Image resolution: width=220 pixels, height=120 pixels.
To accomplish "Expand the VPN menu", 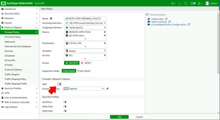I will click(19, 93).
